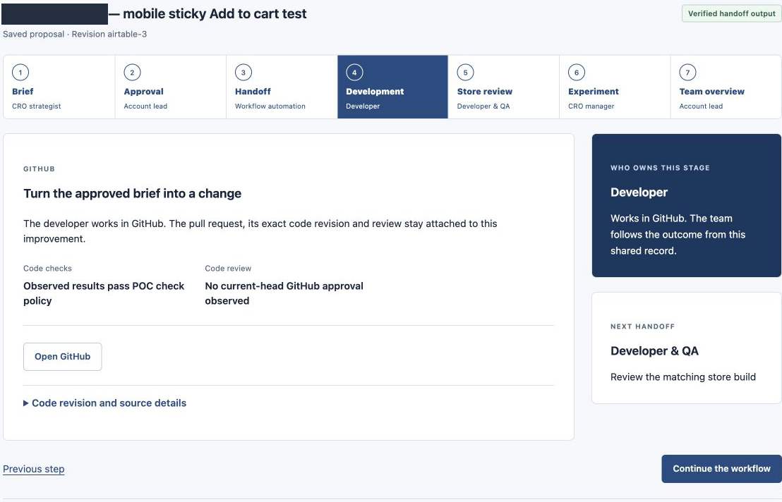
Task: Click 'Observed results pass POC check policy' text
Action: [104, 293]
